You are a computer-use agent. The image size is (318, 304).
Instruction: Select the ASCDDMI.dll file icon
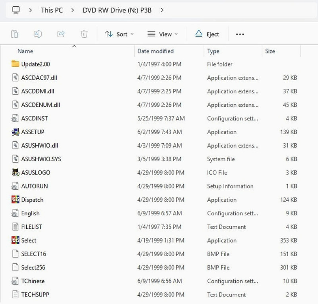(15, 91)
